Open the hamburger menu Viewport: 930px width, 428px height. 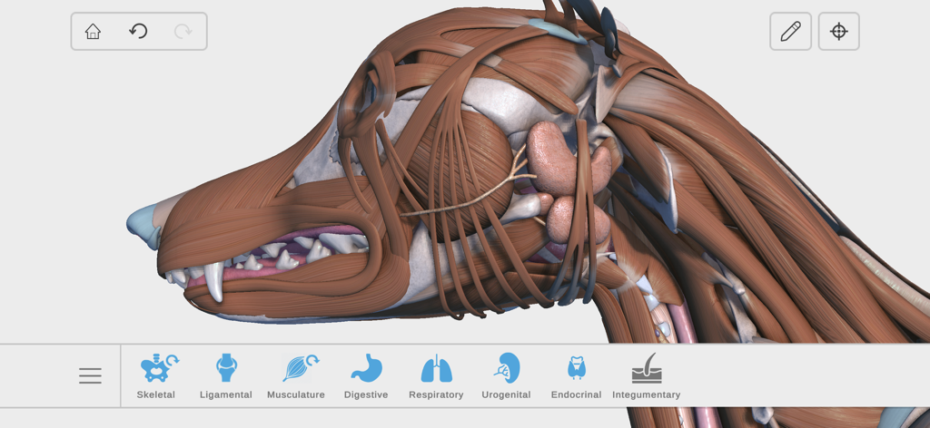click(90, 376)
